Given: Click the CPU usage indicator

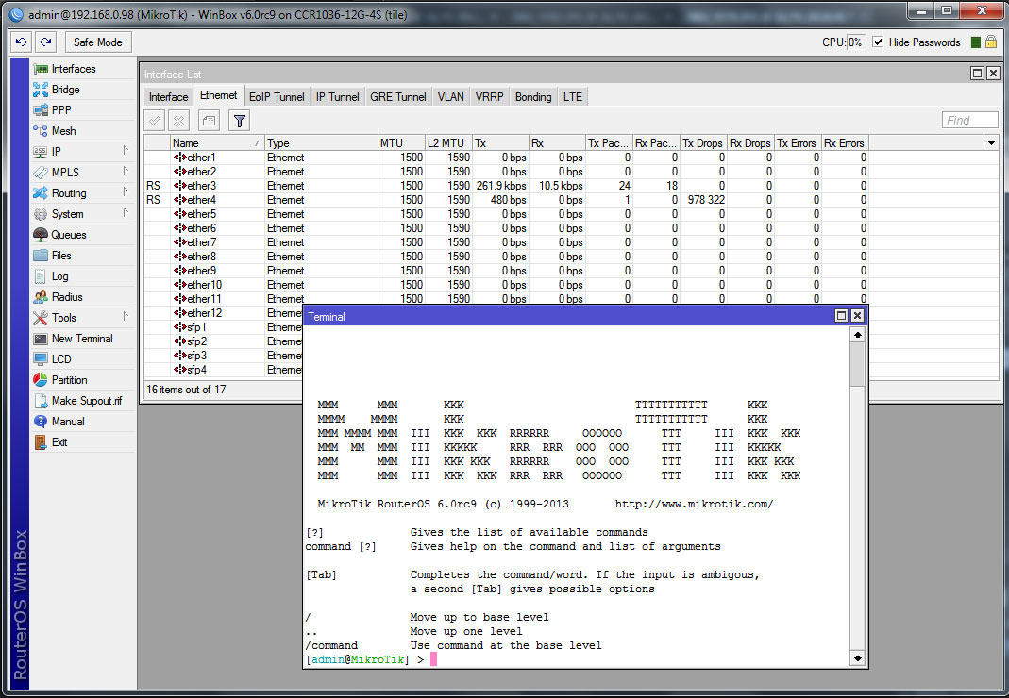Looking at the screenshot, I should pyautogui.click(x=845, y=42).
